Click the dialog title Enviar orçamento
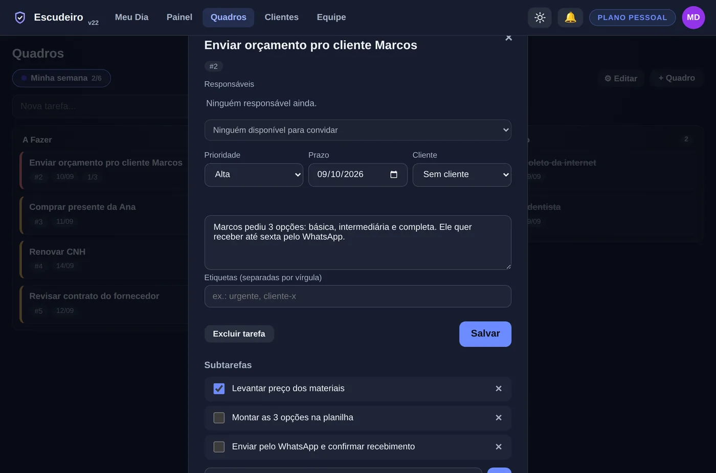Screen dimensions: 716x473 pyautogui.click(x=310, y=45)
